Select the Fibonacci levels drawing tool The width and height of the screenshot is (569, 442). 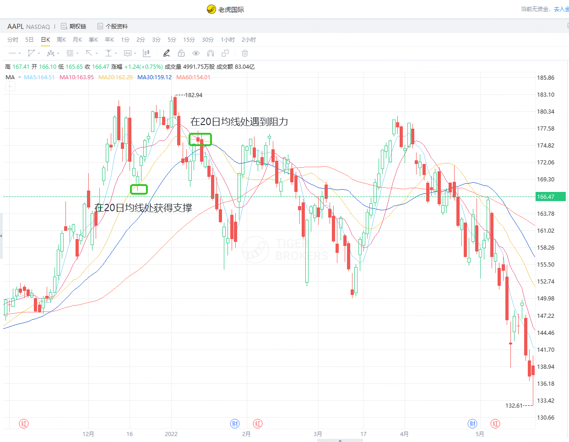click(70, 53)
